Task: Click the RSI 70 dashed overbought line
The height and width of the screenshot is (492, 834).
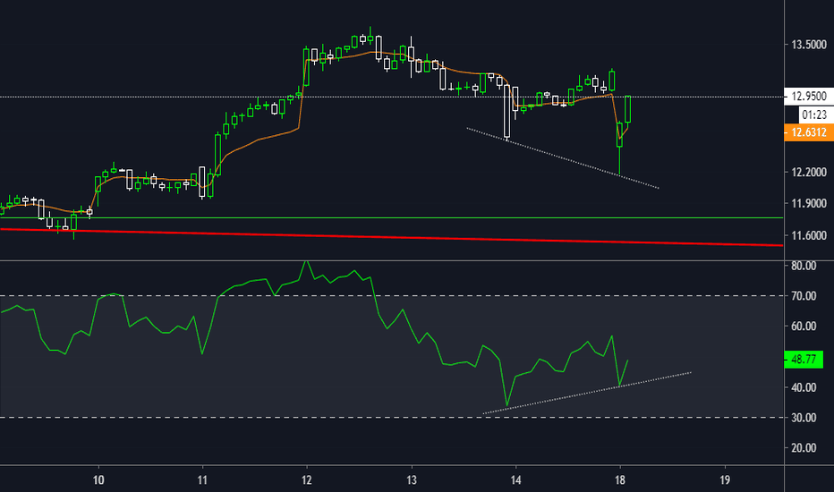Action: click(x=391, y=296)
